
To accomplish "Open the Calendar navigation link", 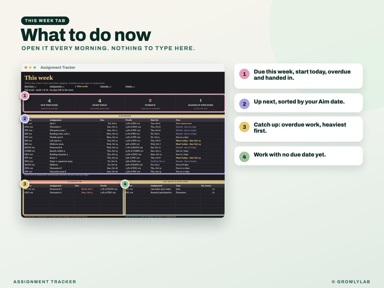I will coord(105,87).
